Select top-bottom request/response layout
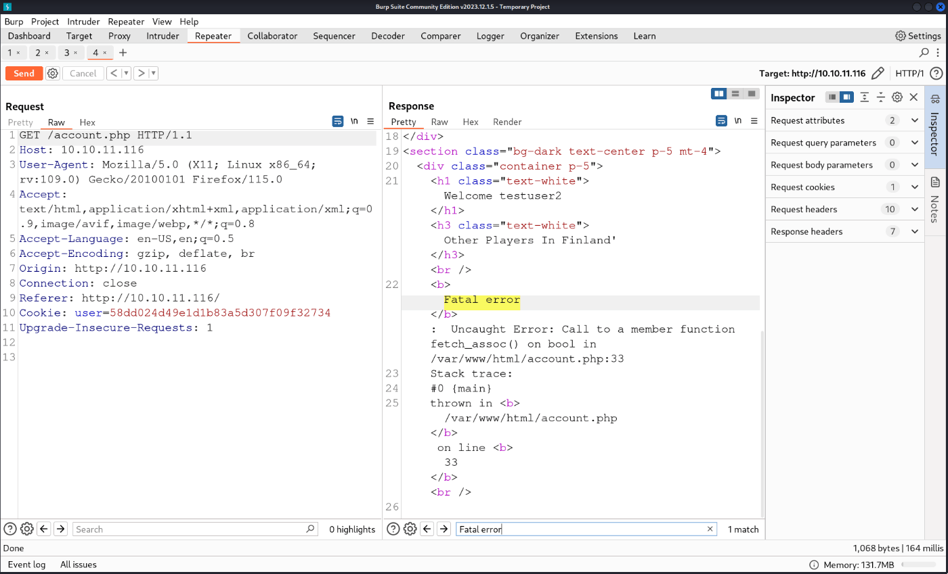This screenshot has width=948, height=574. click(735, 93)
